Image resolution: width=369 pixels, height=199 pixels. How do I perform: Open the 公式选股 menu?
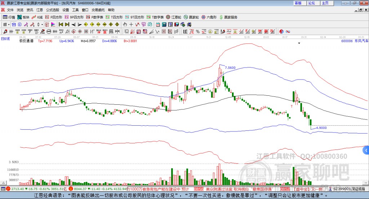(53, 10)
